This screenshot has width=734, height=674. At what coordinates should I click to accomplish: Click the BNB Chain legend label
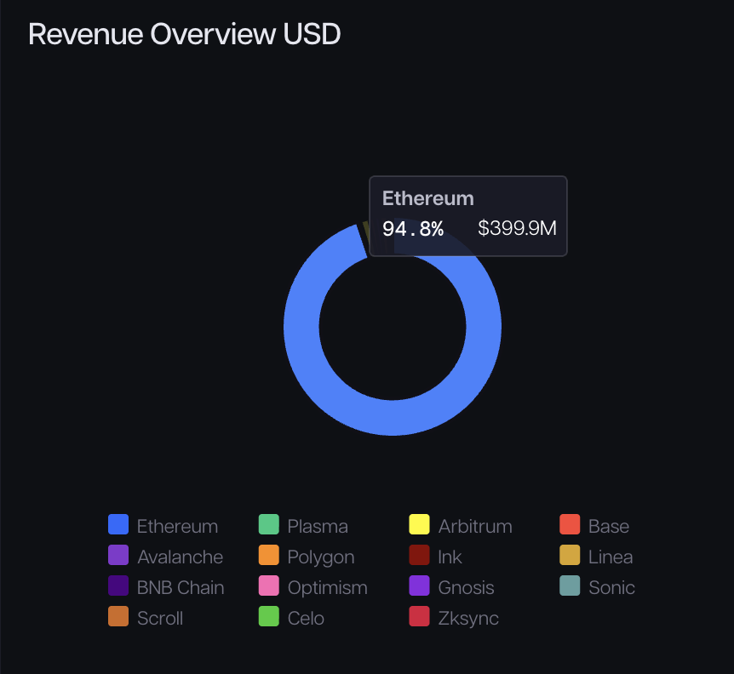tap(181, 588)
